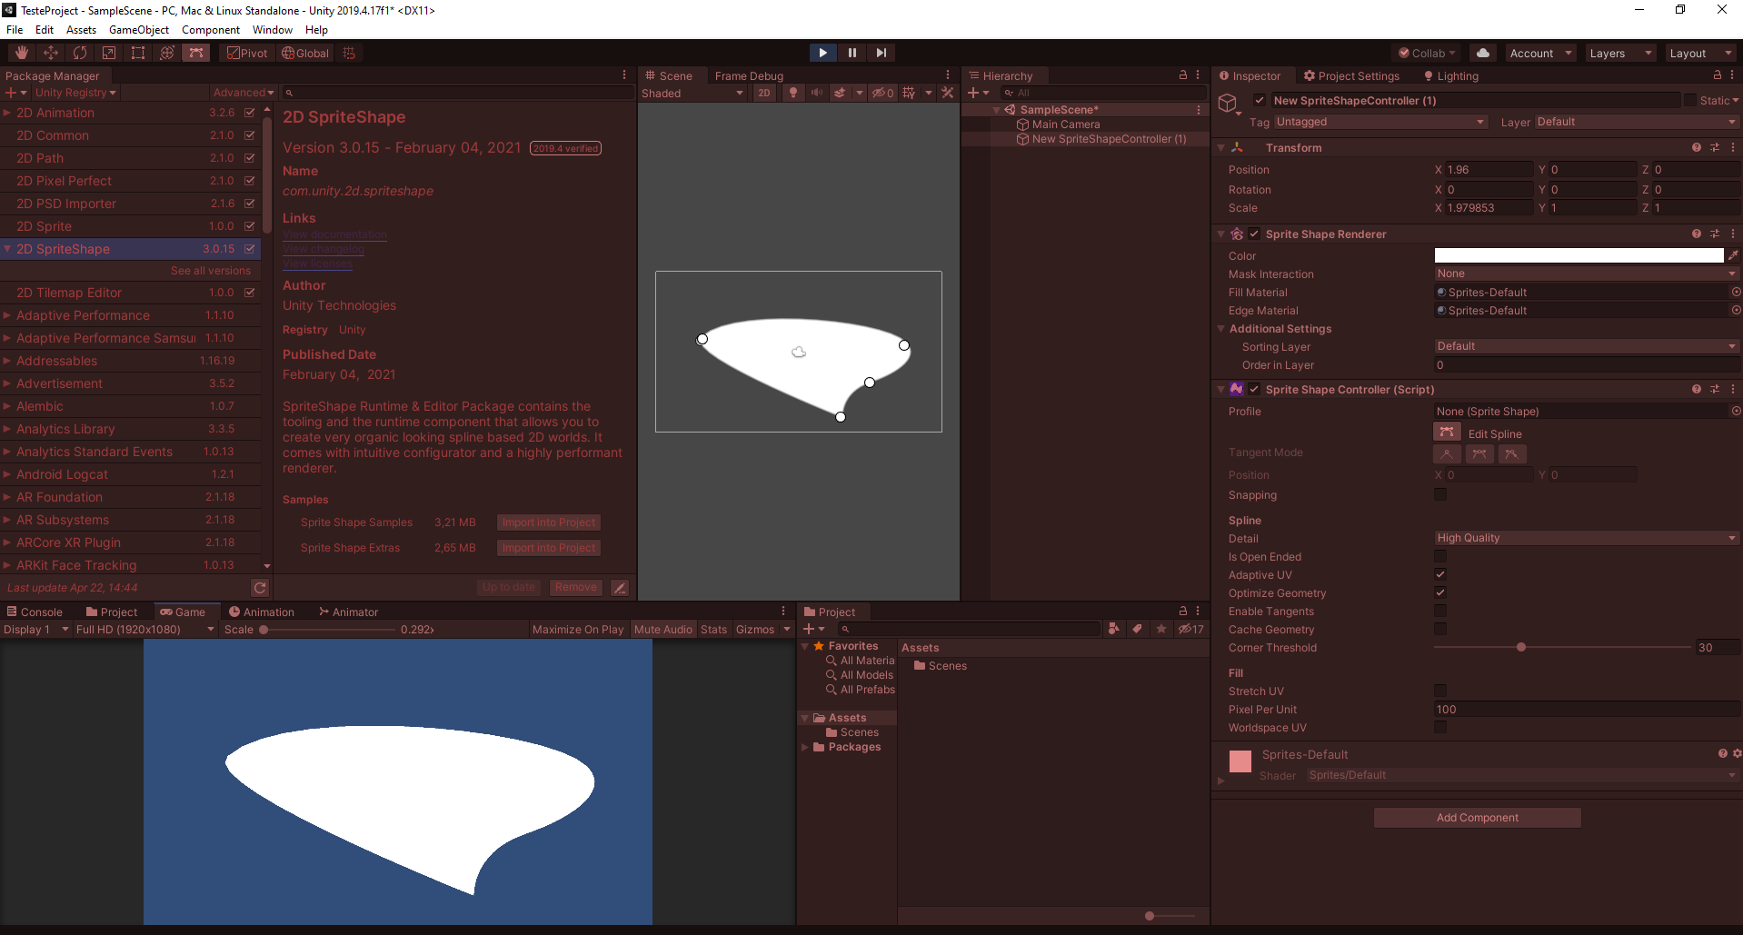This screenshot has height=935, width=1743.
Task: Toggle scene grid visibility icon
Action: click(908, 93)
